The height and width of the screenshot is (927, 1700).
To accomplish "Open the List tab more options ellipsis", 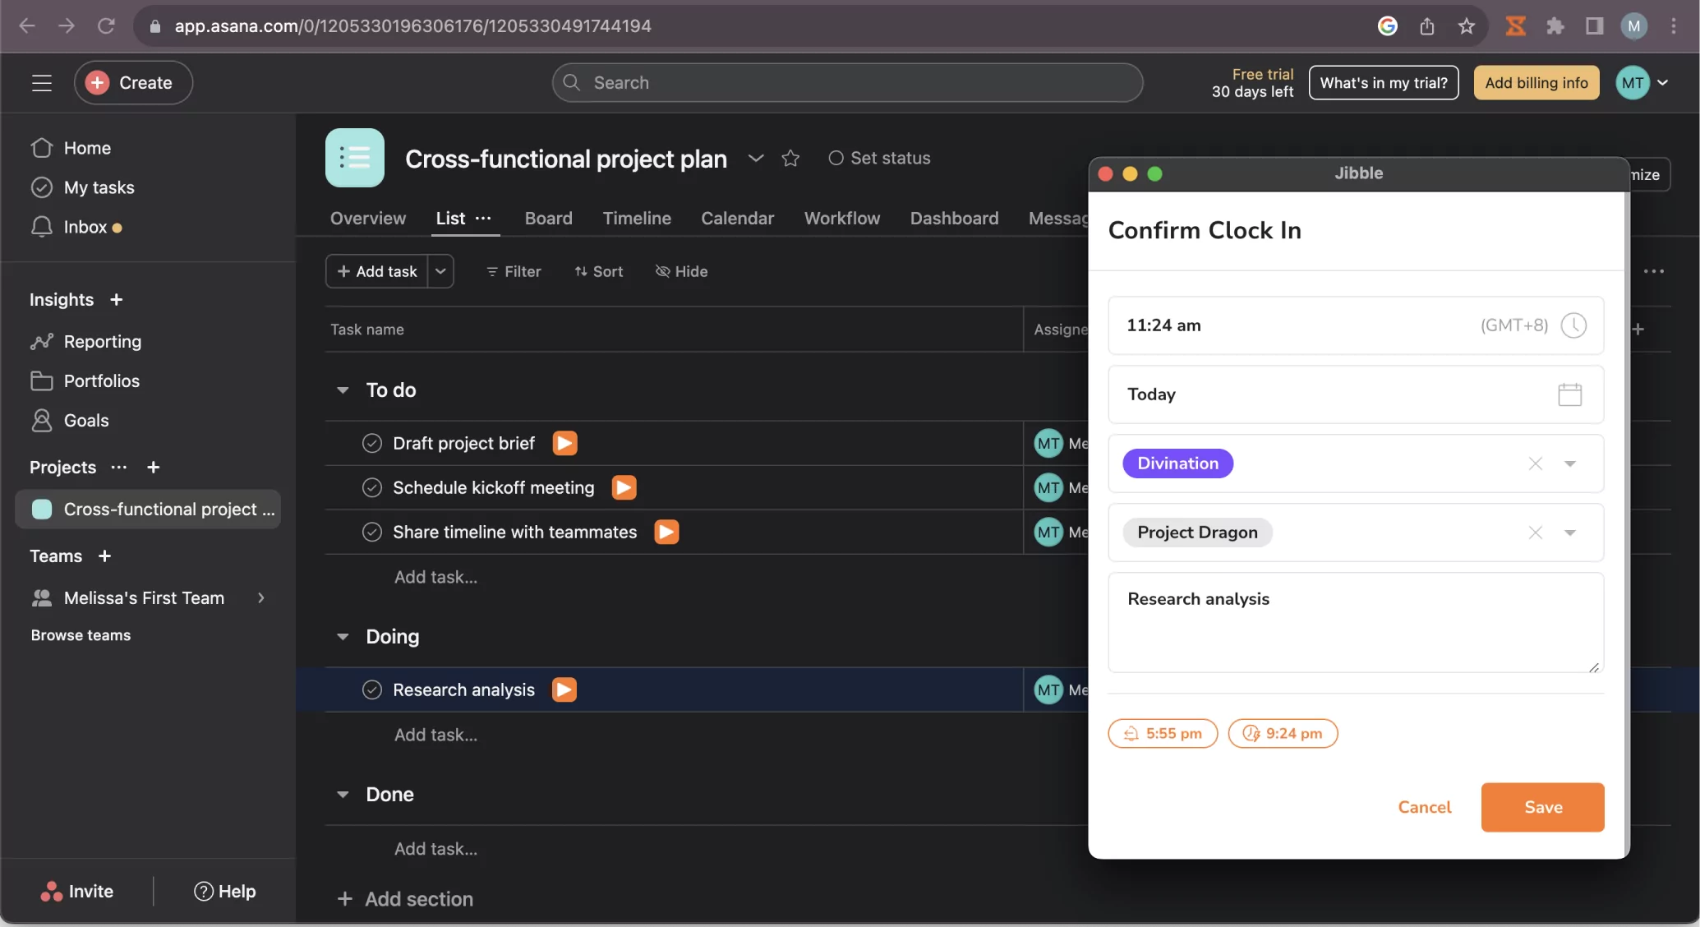I will click(483, 218).
